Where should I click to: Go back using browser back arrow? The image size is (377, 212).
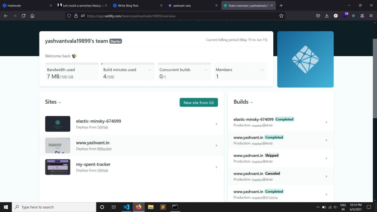point(6,16)
